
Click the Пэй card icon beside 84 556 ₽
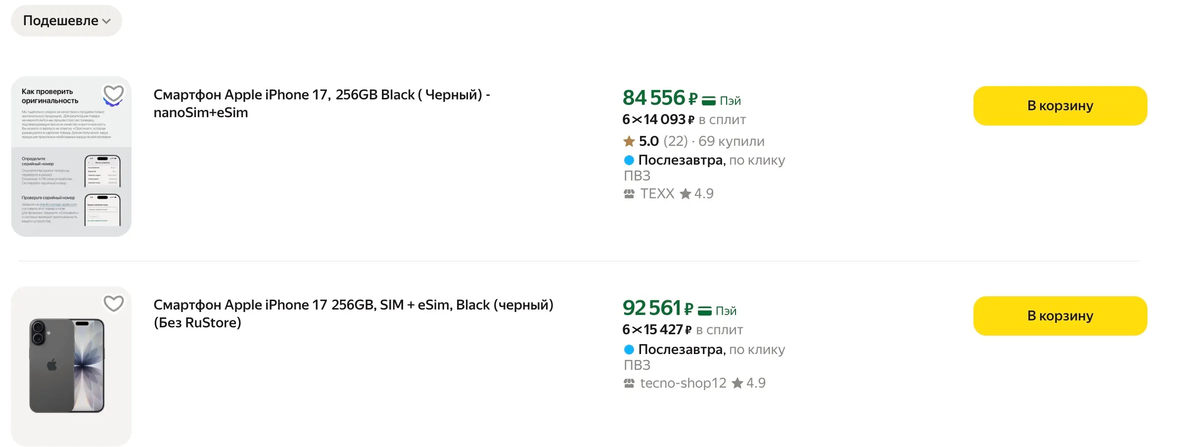[709, 101]
